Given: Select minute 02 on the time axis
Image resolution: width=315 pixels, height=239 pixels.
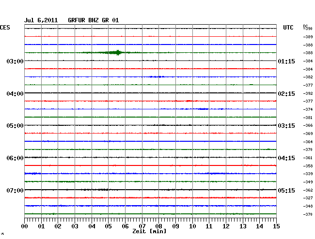Looking at the screenshot, I should coord(58,226).
